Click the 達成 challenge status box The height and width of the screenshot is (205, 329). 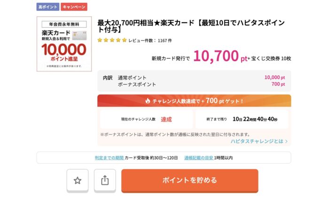(147, 119)
